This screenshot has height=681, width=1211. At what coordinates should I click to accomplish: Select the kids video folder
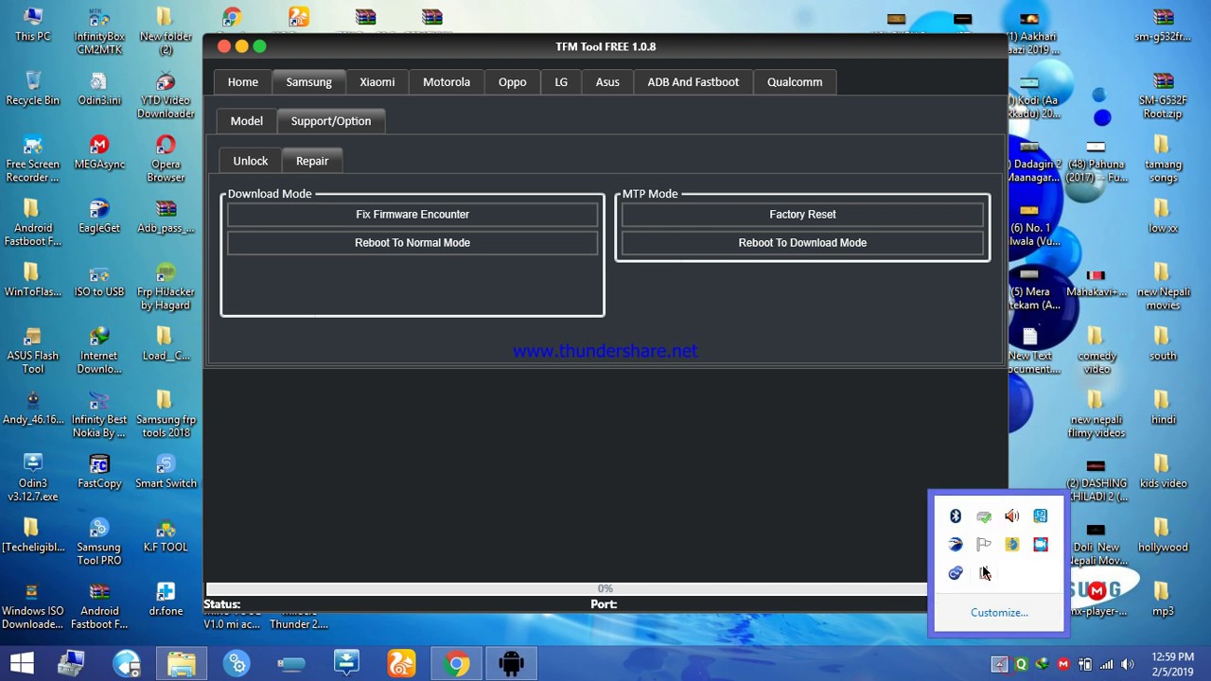1163,471
